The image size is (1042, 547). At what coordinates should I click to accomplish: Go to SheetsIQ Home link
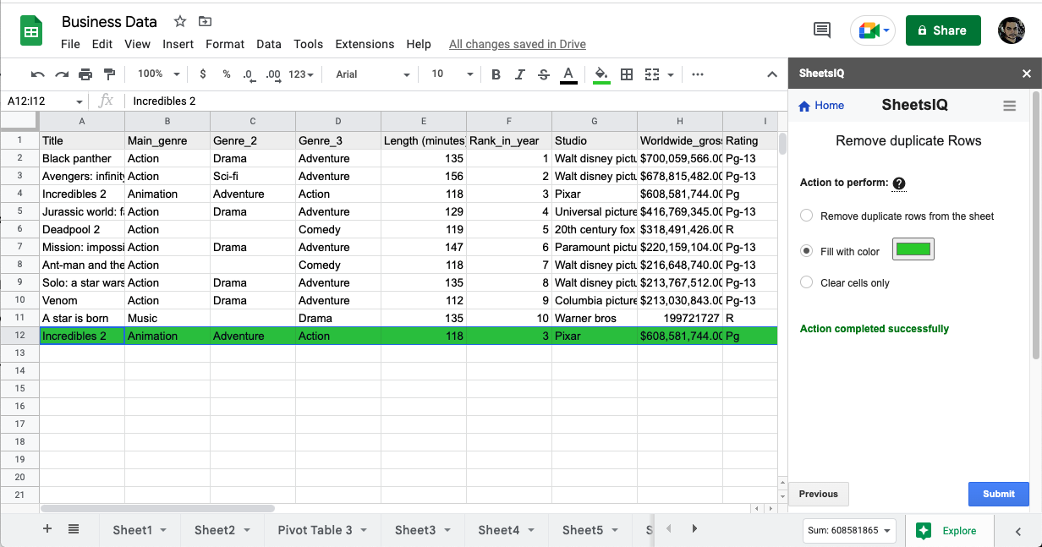821,106
